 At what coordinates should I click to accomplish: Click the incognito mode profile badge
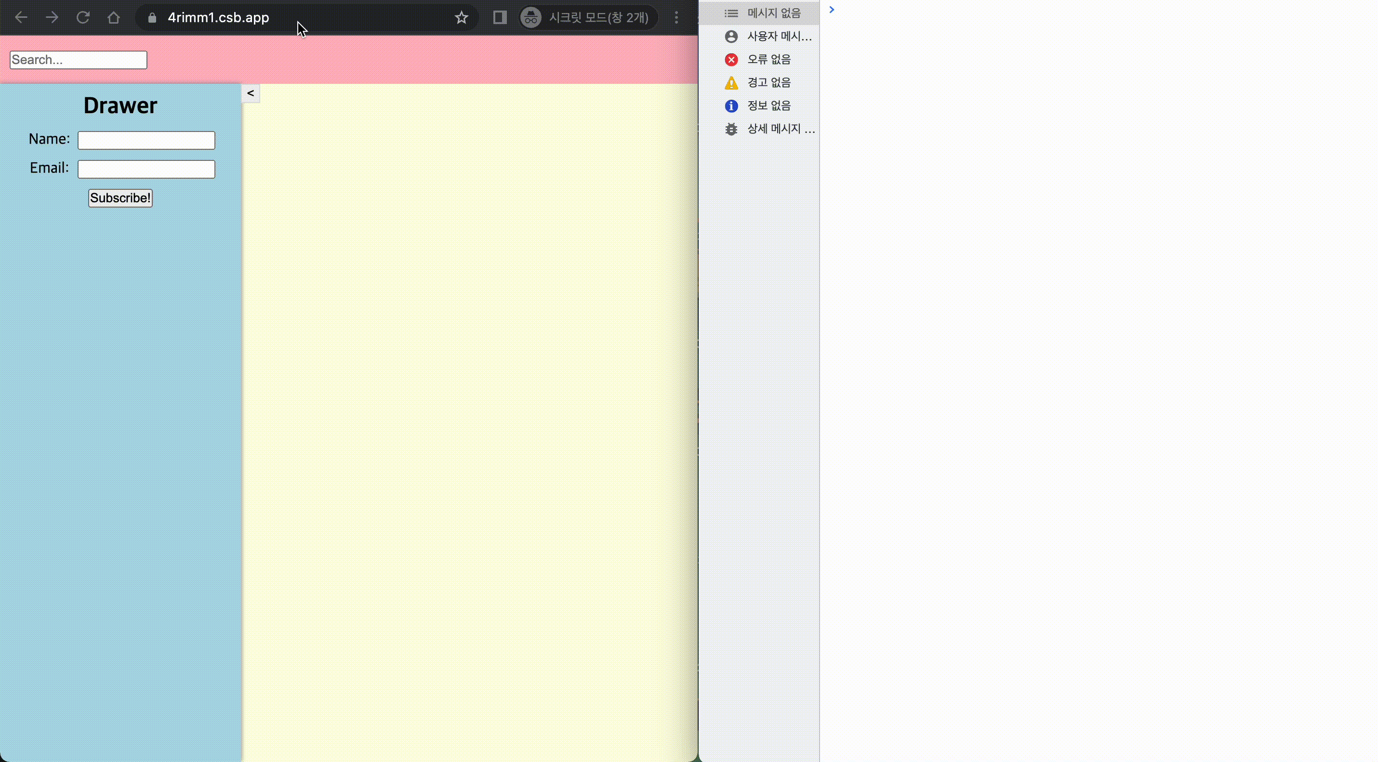[x=587, y=18]
